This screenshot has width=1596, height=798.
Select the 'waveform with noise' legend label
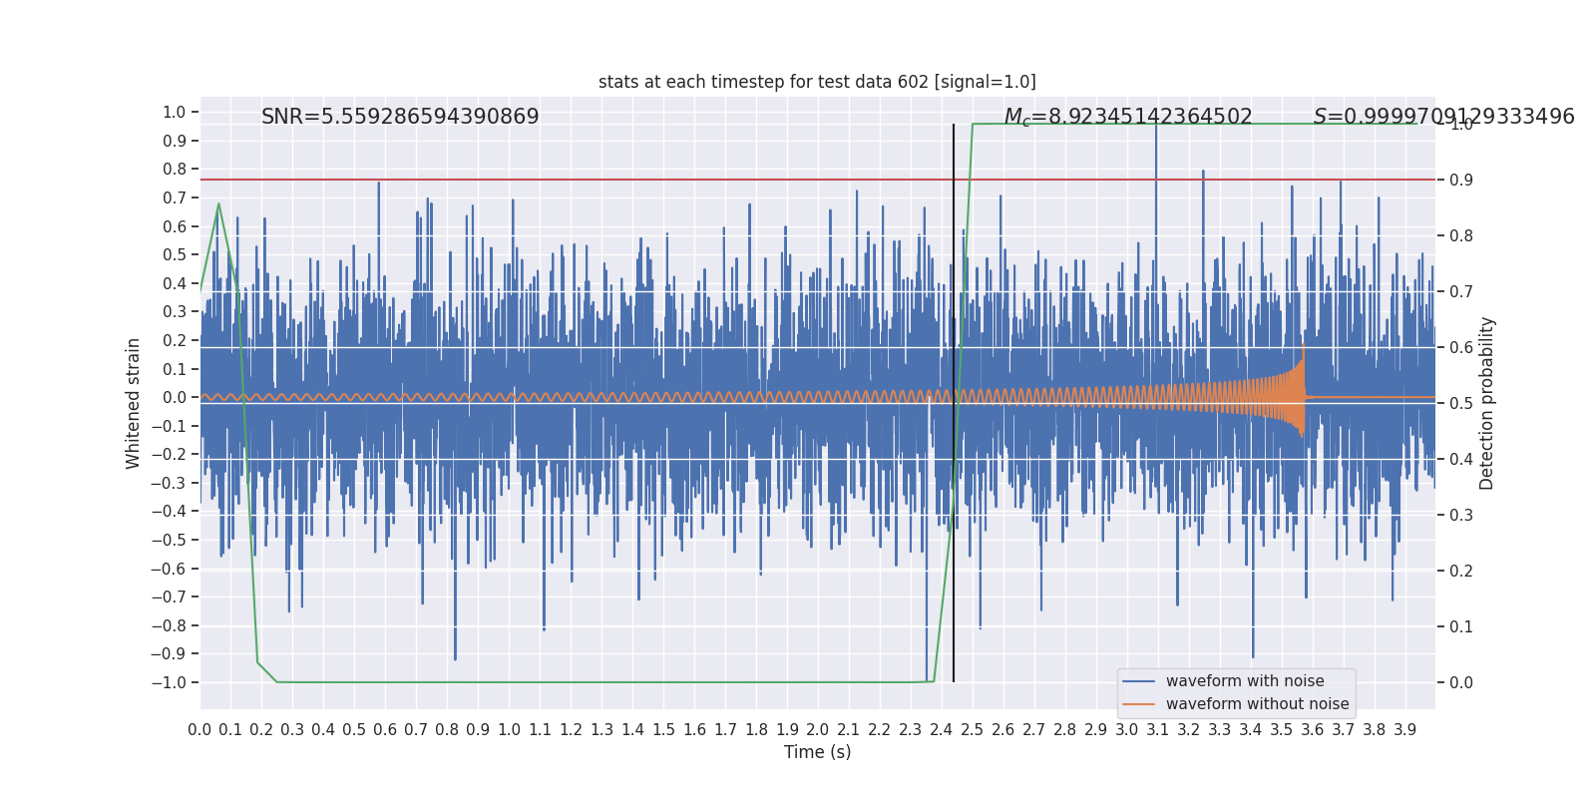1245,681
